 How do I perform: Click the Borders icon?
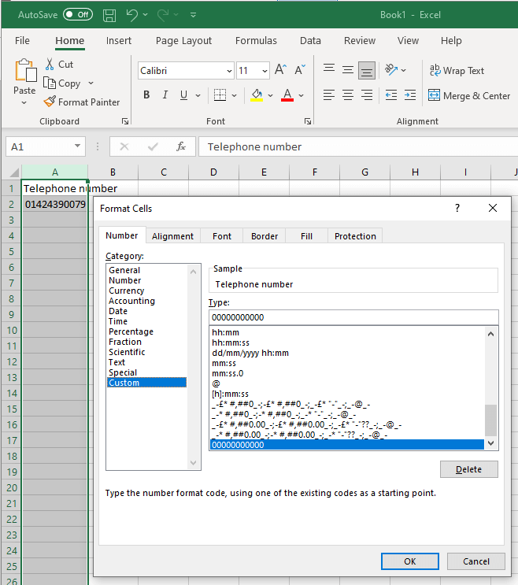pyautogui.click(x=220, y=94)
